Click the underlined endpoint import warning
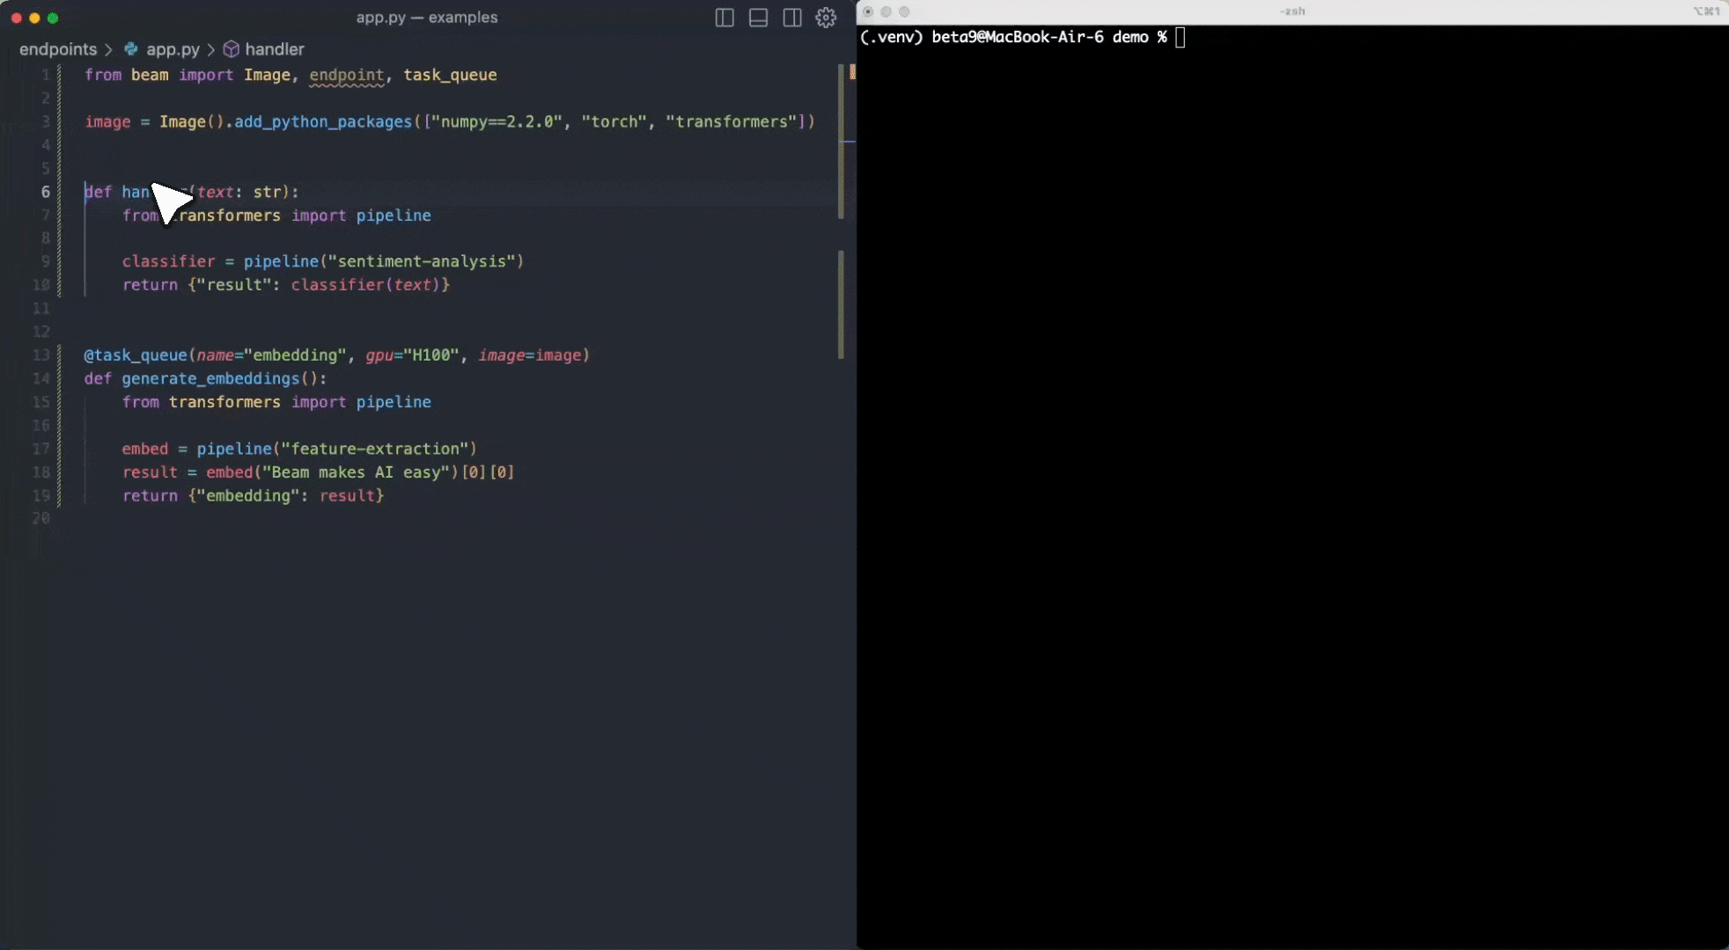 [346, 76]
